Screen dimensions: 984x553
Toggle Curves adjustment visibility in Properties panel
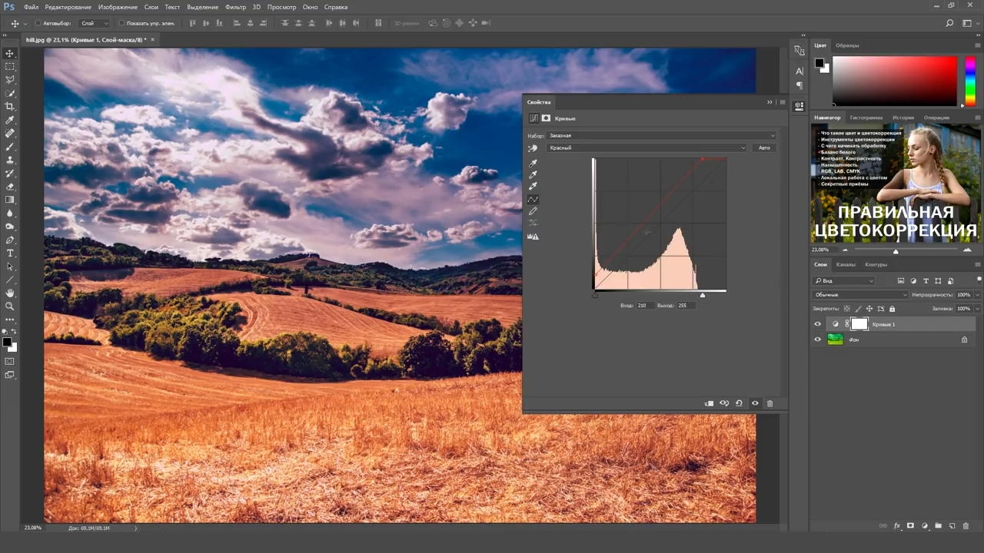(755, 403)
